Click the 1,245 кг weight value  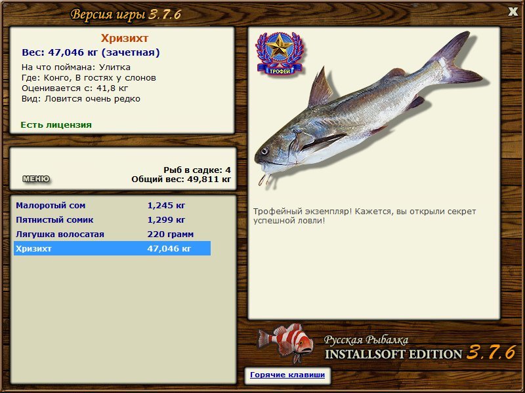(x=166, y=205)
